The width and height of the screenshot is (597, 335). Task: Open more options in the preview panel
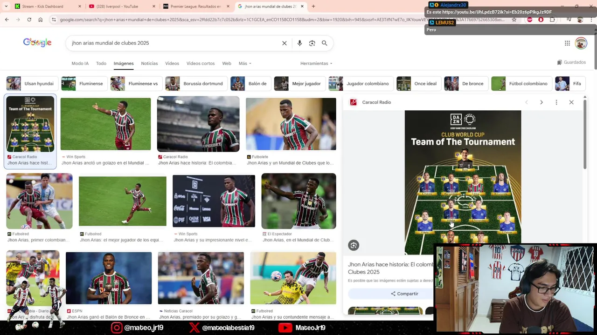pyautogui.click(x=556, y=102)
